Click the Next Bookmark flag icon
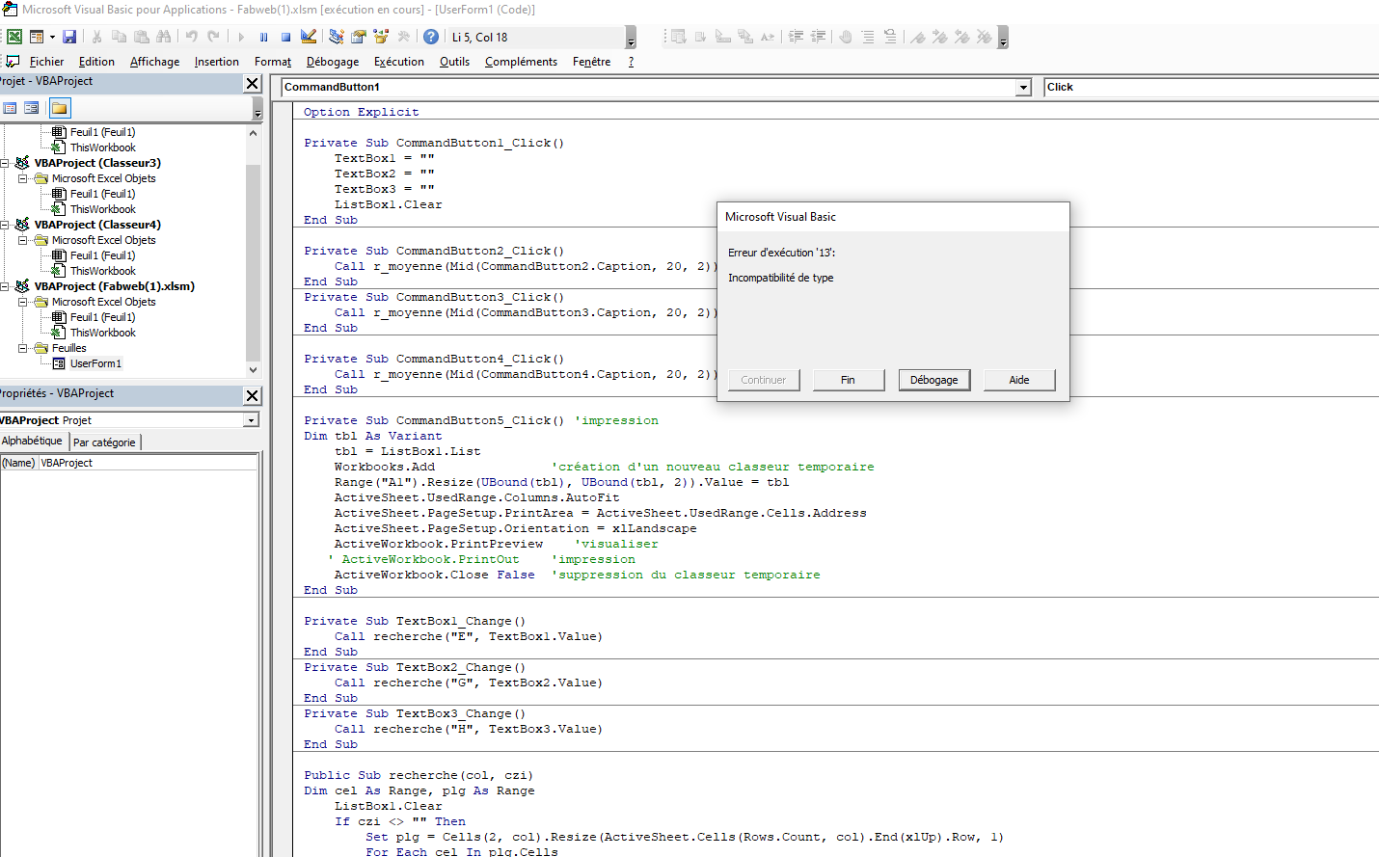This screenshot has height=857, width=1379. tap(939, 37)
